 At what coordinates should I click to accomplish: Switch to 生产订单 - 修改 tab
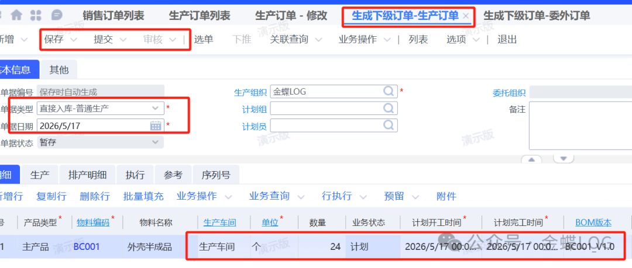pyautogui.click(x=291, y=16)
